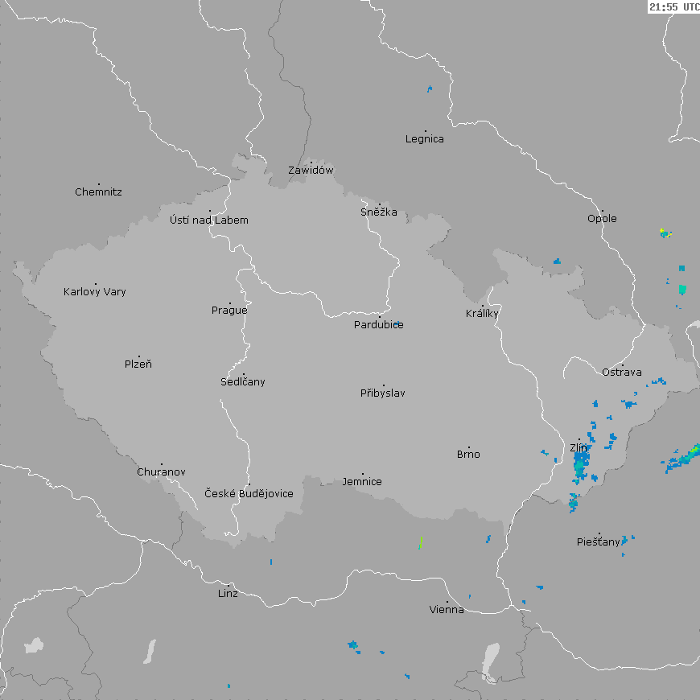This screenshot has height=700, width=700.
Task: Select the Přibyslav city label
Action: click(x=383, y=393)
